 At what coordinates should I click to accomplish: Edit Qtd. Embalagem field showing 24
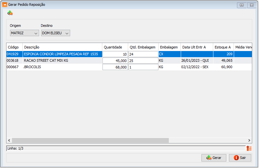click(143, 54)
